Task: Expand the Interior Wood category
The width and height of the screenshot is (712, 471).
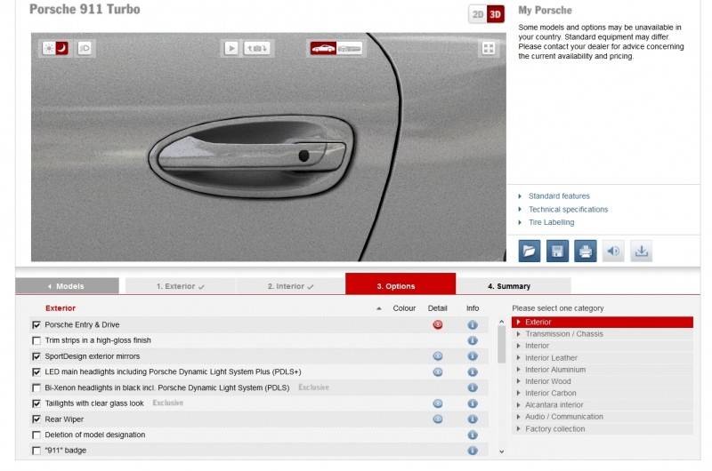Action: tap(603, 382)
